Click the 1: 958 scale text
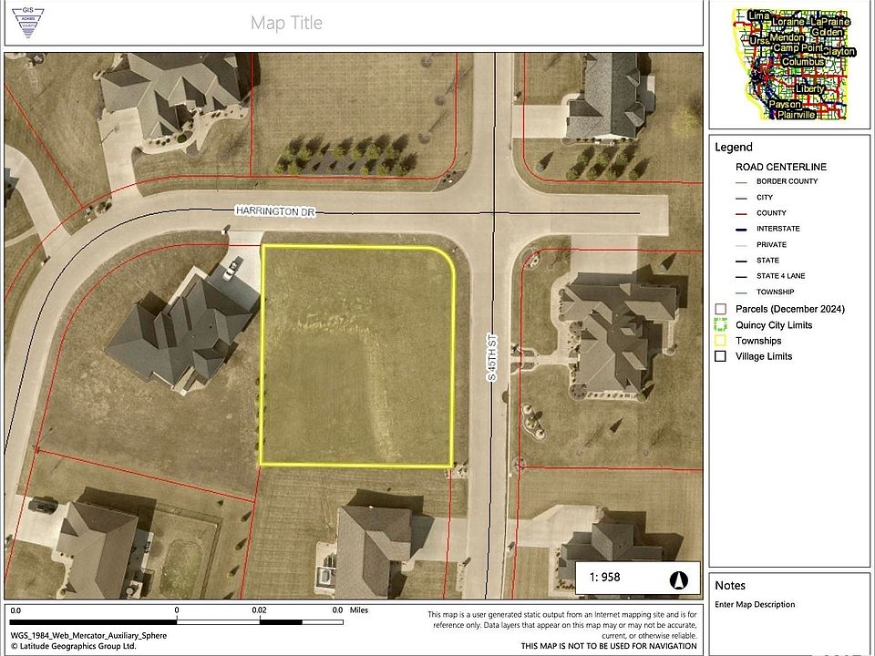 point(604,578)
